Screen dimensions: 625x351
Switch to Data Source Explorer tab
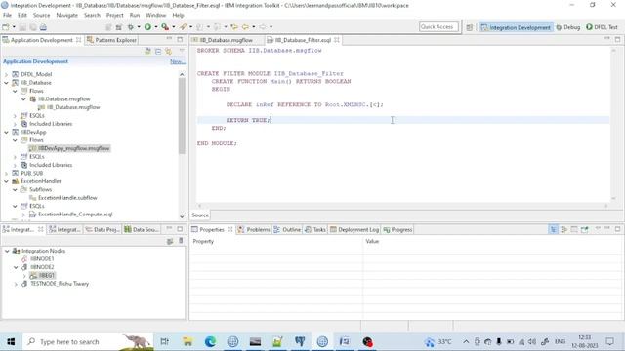(x=141, y=230)
